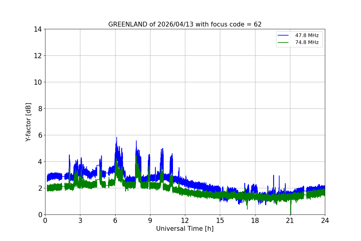Click the Universal Time [h] axis label
This screenshot has width=361, height=241.
point(185,229)
